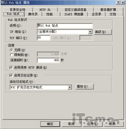
Task: Confirm with the 确定 button
Action: (x=50, y=124)
